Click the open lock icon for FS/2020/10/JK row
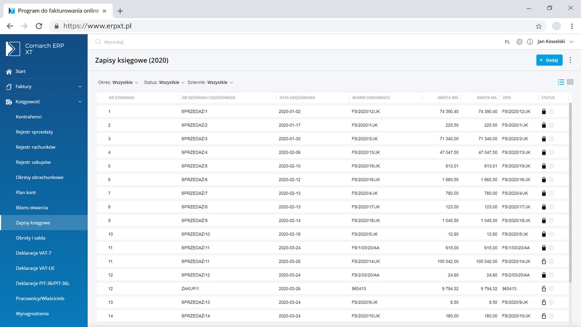Image resolution: width=581 pixels, height=327 pixels. click(544, 316)
